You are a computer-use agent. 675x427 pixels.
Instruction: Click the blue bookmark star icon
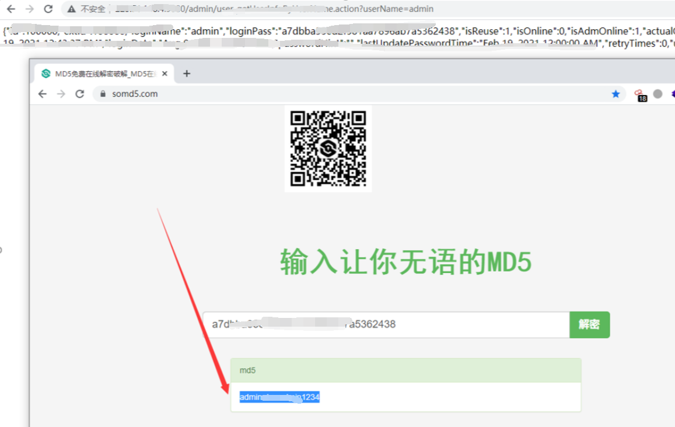[615, 94]
